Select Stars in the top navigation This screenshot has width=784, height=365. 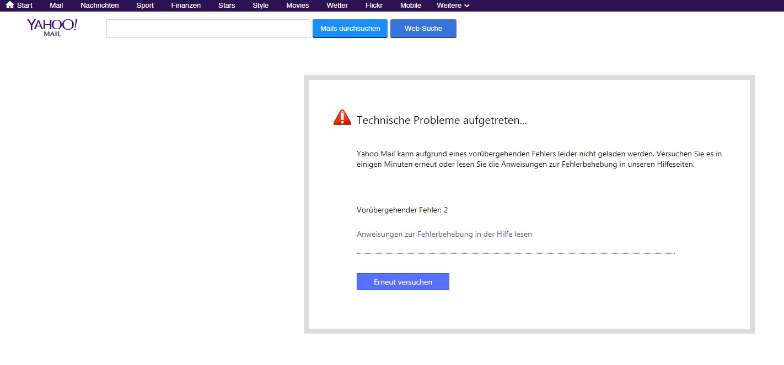pyautogui.click(x=227, y=6)
